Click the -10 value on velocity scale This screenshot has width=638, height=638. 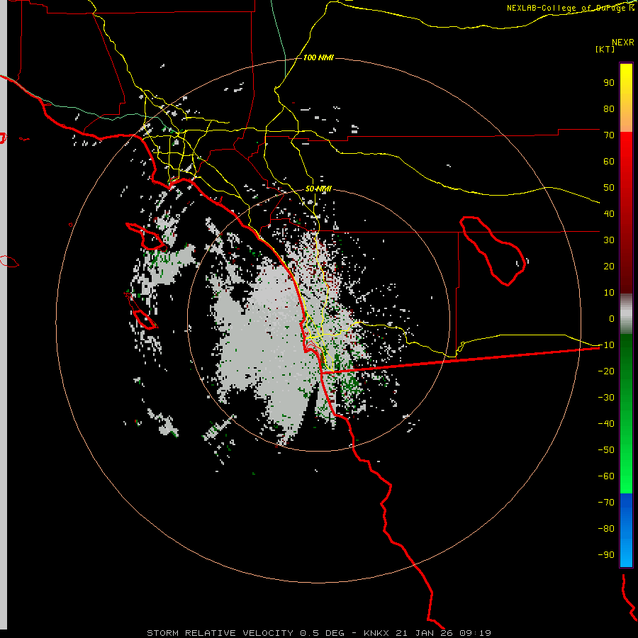tap(606, 345)
